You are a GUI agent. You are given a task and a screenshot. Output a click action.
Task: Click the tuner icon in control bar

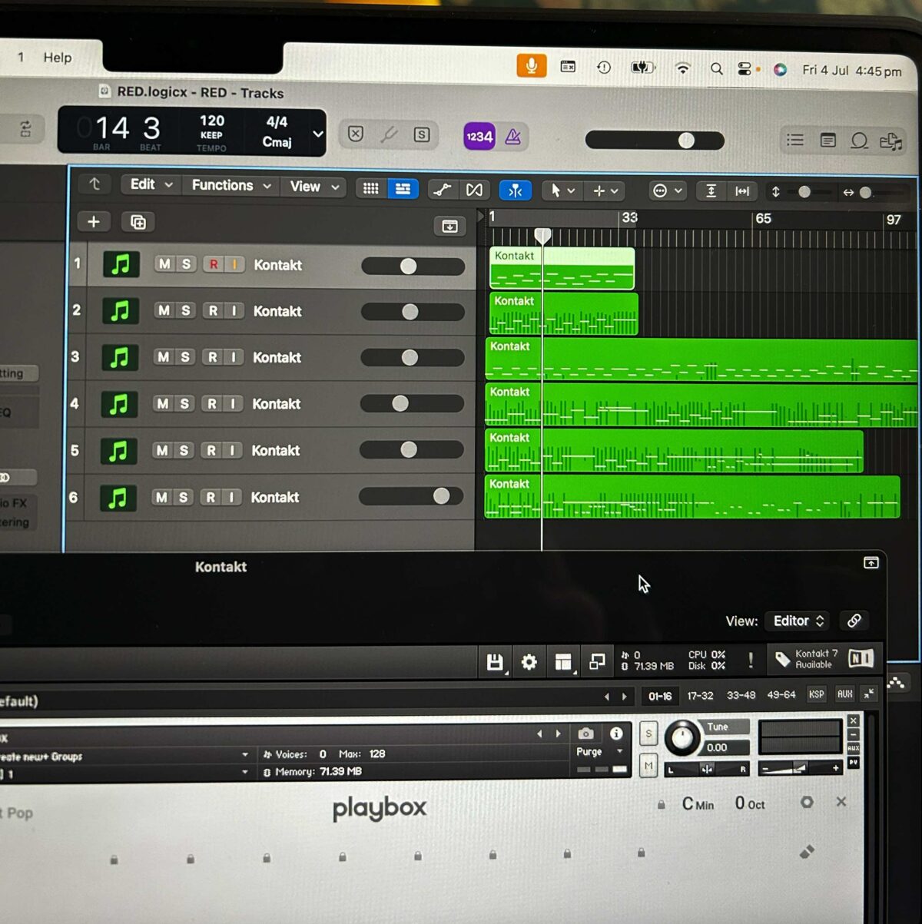point(389,134)
